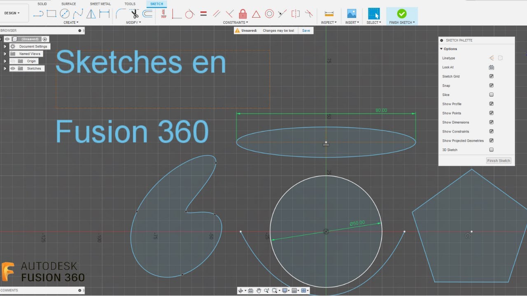Toggle Show Projected Geometries checkbox
This screenshot has height=296, width=527.
(x=491, y=141)
